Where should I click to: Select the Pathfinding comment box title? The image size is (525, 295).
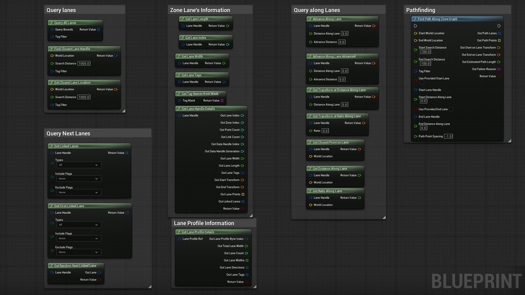pyautogui.click(x=421, y=10)
